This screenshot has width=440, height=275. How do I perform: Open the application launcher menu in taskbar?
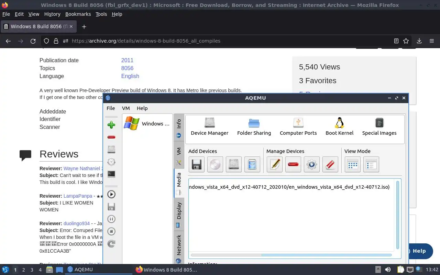[5, 270]
